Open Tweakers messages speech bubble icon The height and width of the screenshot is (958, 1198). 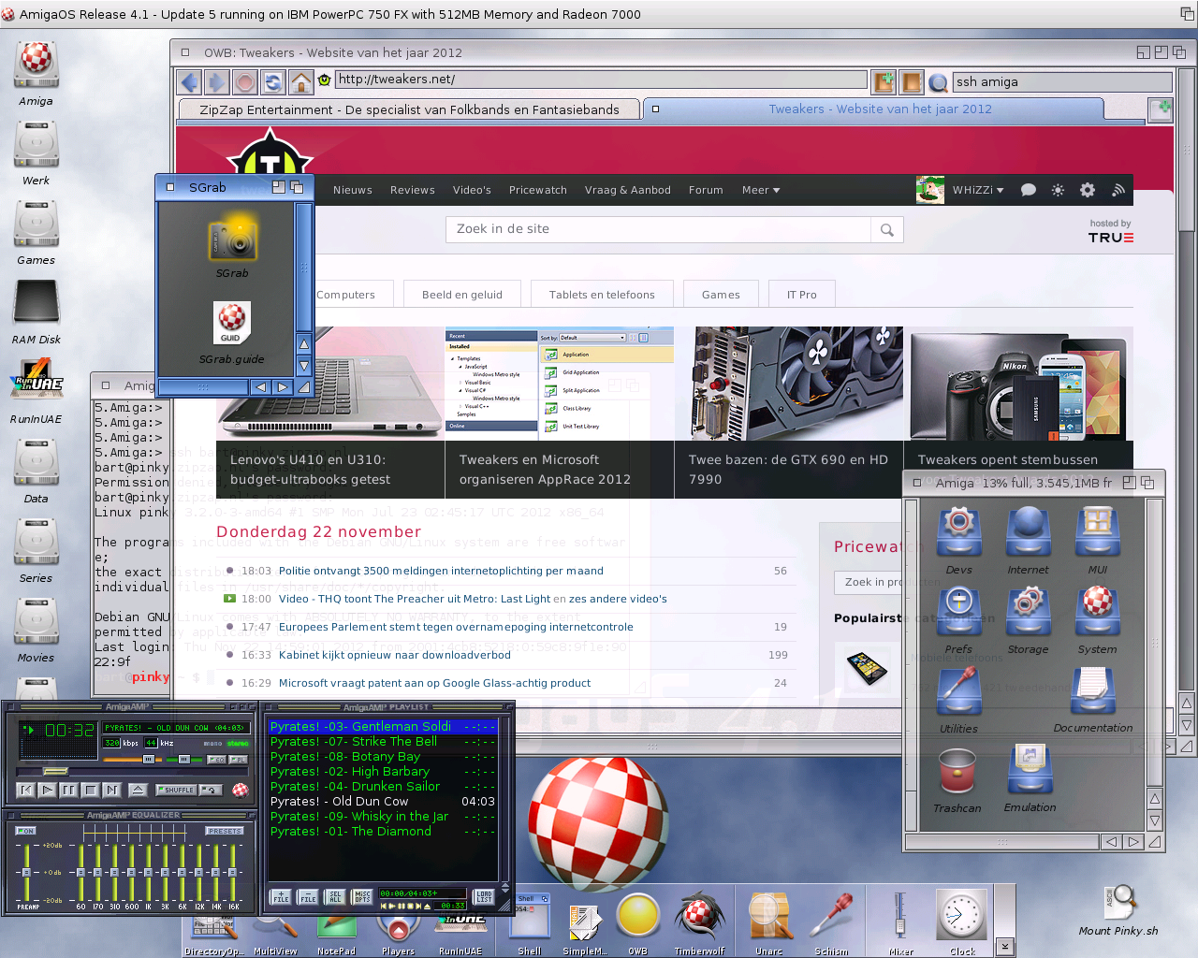[1028, 190]
